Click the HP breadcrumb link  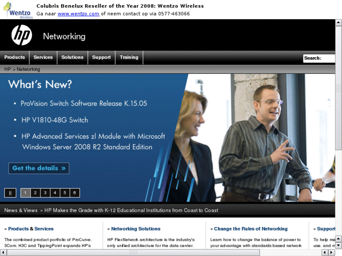click(8, 69)
